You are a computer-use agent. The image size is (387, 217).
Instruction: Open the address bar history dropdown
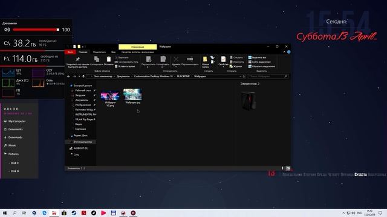pos(240,77)
